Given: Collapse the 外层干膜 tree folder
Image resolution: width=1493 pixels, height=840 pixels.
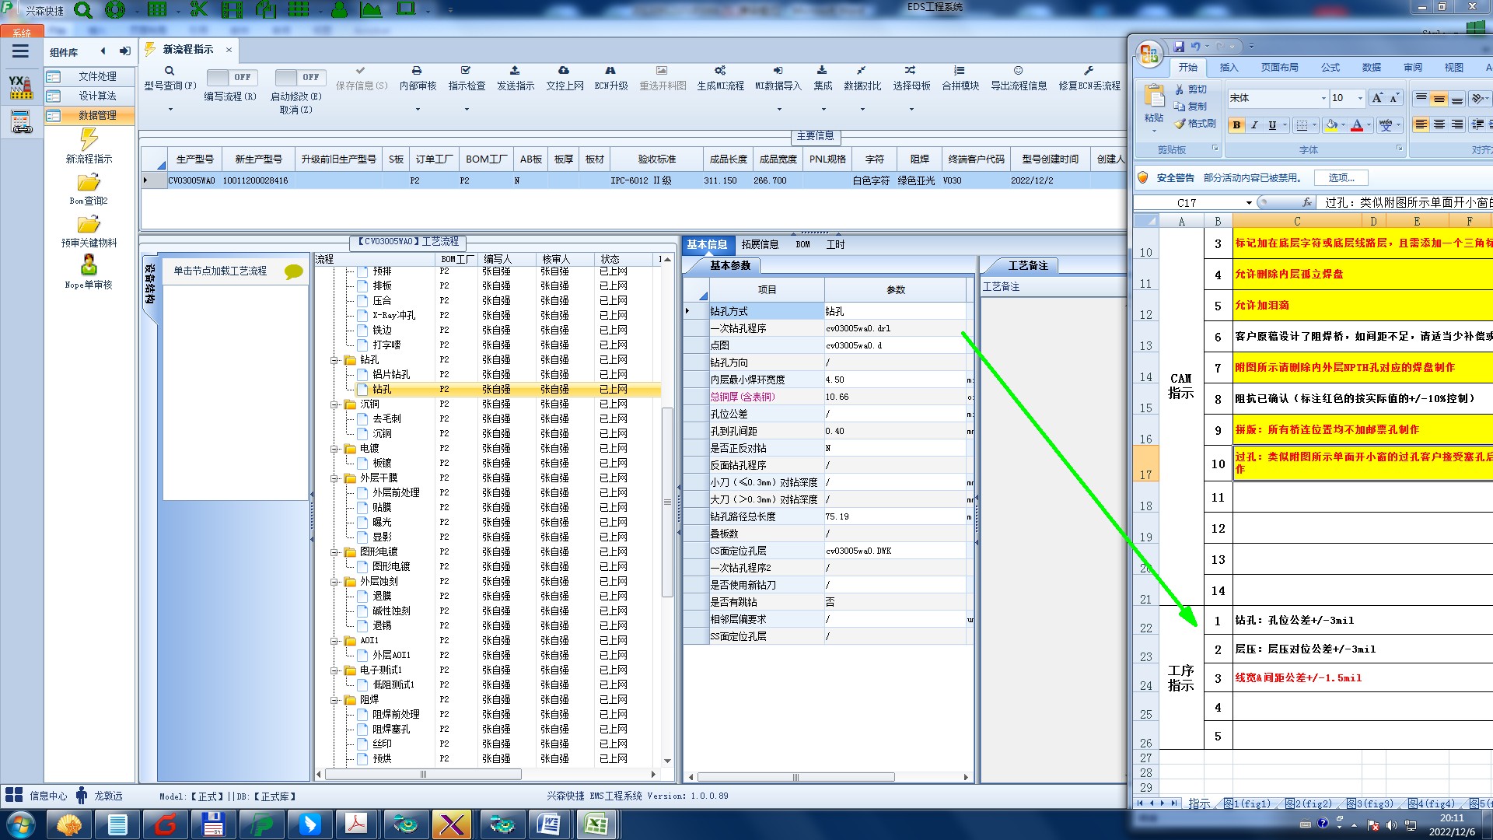Looking at the screenshot, I should click(x=335, y=478).
